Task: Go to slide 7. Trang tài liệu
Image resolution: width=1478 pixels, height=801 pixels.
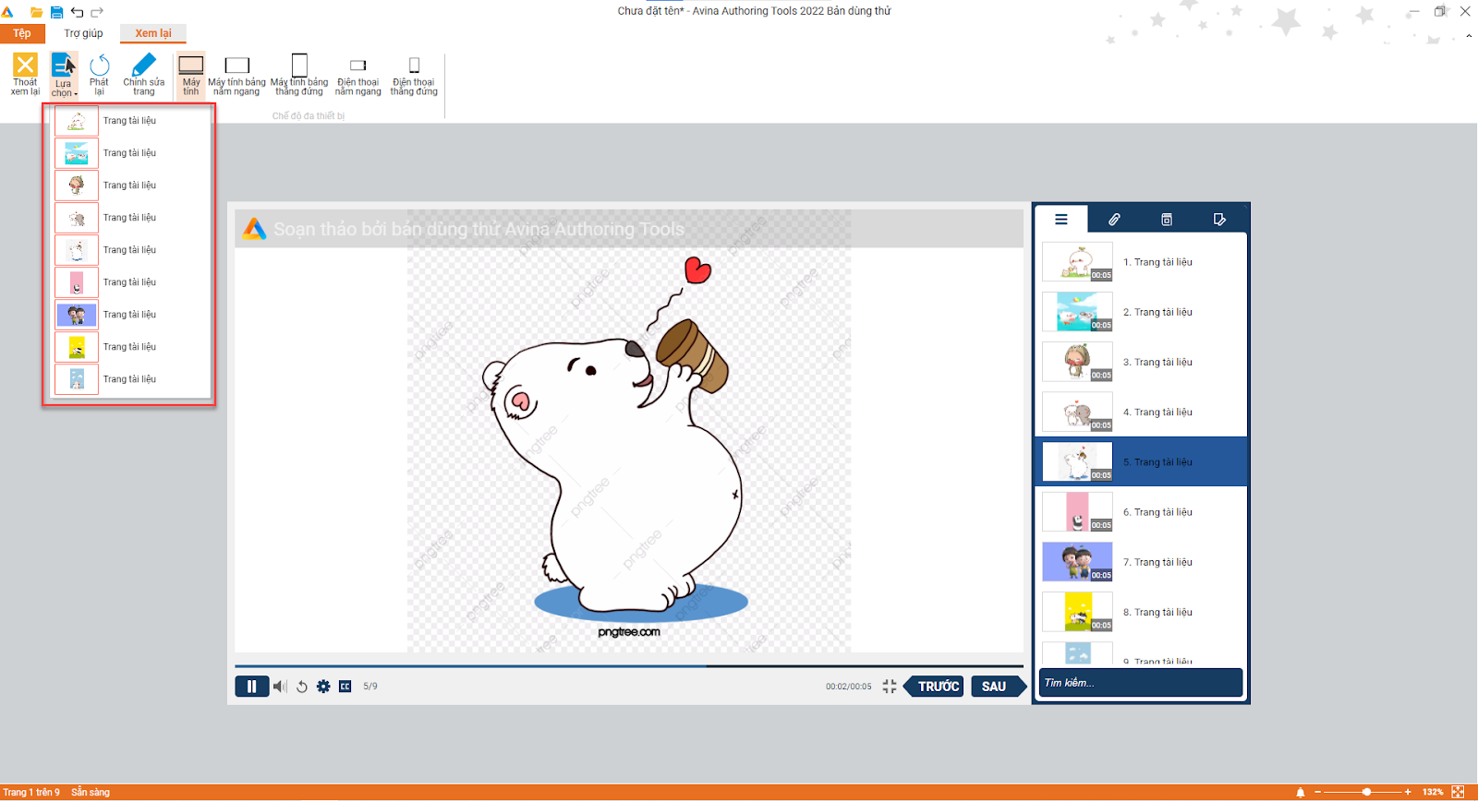Action: (x=1142, y=562)
